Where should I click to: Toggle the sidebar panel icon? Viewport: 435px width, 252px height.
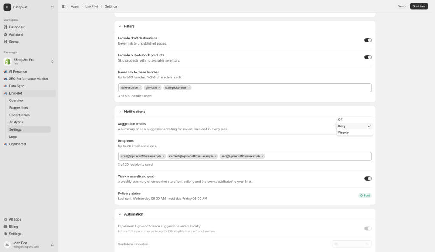click(64, 6)
